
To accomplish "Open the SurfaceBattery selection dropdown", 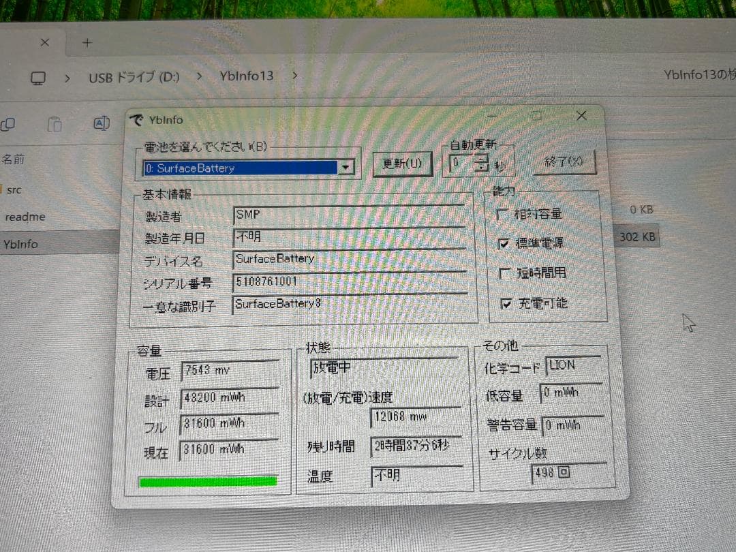I will [346, 167].
